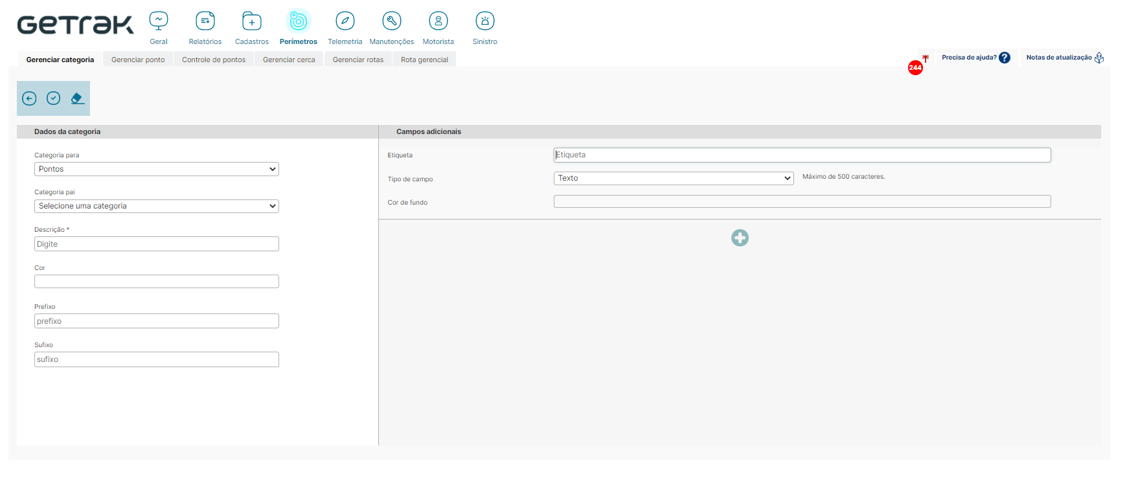Go back with the arrow icon

click(29, 98)
